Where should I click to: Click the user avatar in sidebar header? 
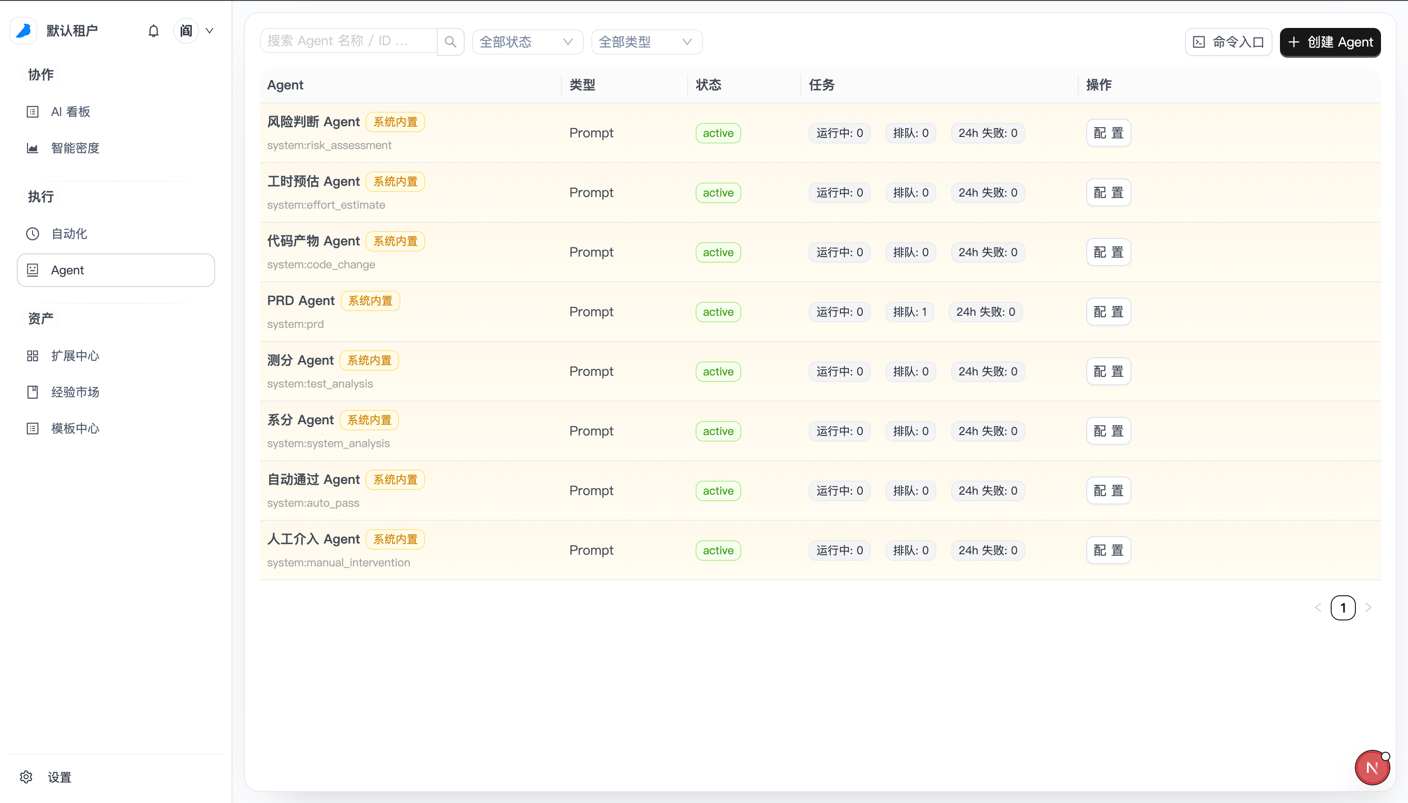point(186,31)
